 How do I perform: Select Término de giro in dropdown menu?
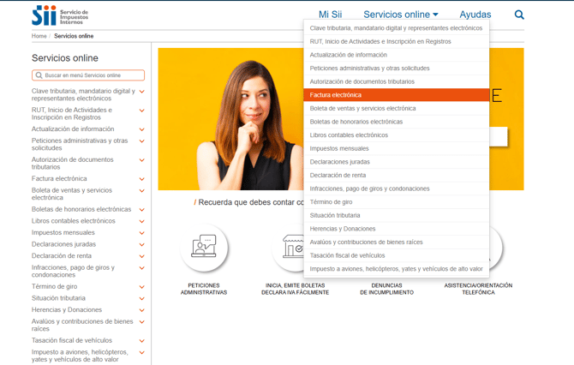coord(396,202)
